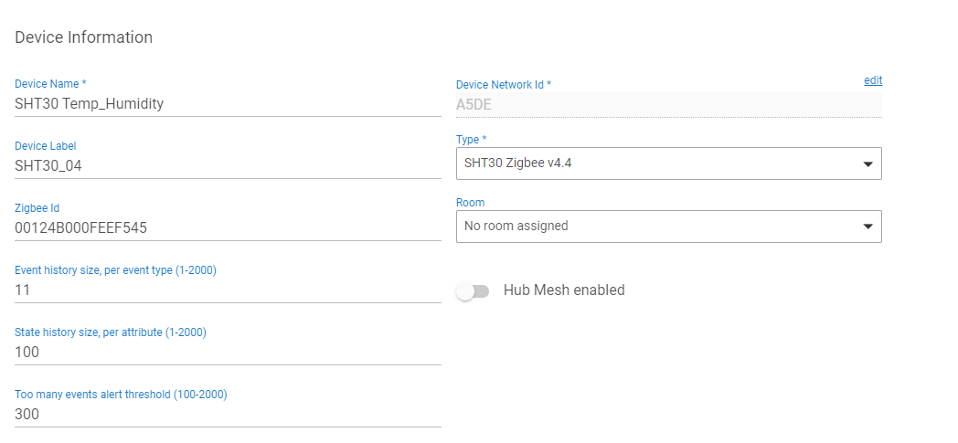Click the Device Name field label
Viewport: 958px width, 443px height.
click(50, 84)
